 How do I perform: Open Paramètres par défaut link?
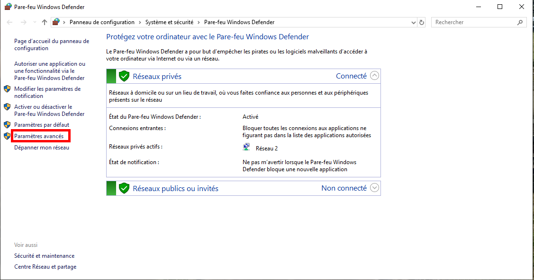coord(42,125)
